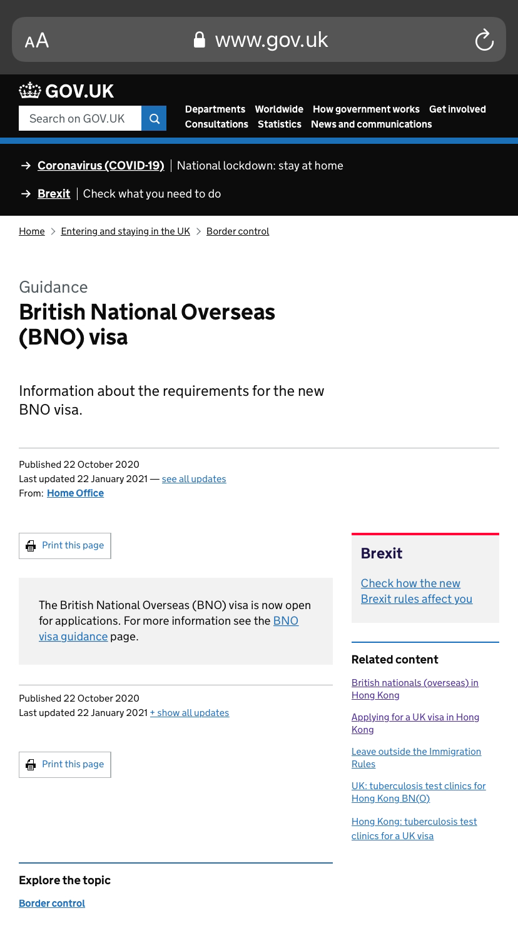518x948 pixels.
Task: Go to Border control breadcrumb
Action: point(238,231)
